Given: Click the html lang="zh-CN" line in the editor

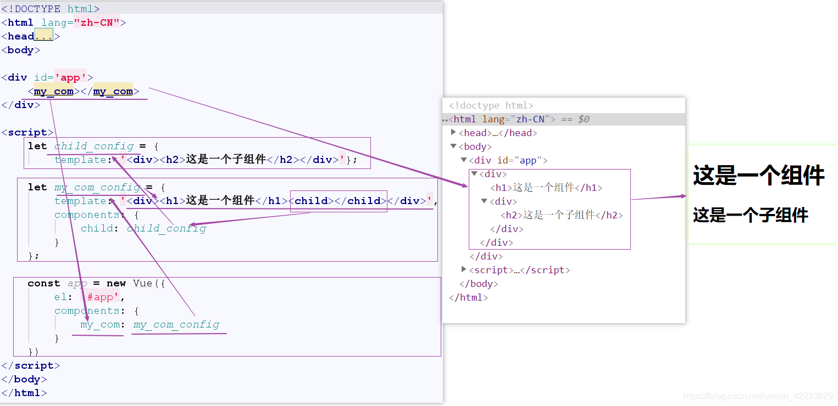Looking at the screenshot, I should pyautogui.click(x=64, y=22).
